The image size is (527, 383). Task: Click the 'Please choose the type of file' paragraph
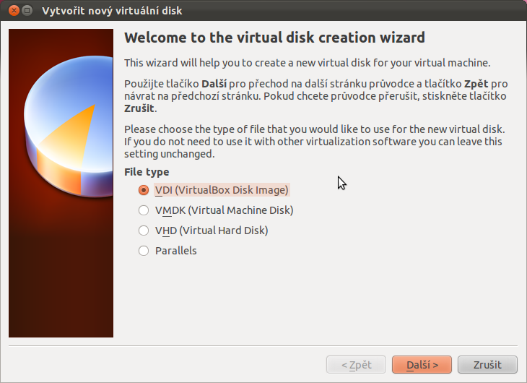(314, 141)
